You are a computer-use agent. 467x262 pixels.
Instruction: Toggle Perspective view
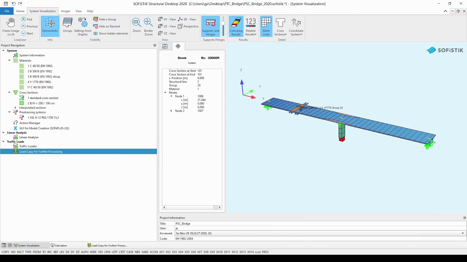(188, 26)
